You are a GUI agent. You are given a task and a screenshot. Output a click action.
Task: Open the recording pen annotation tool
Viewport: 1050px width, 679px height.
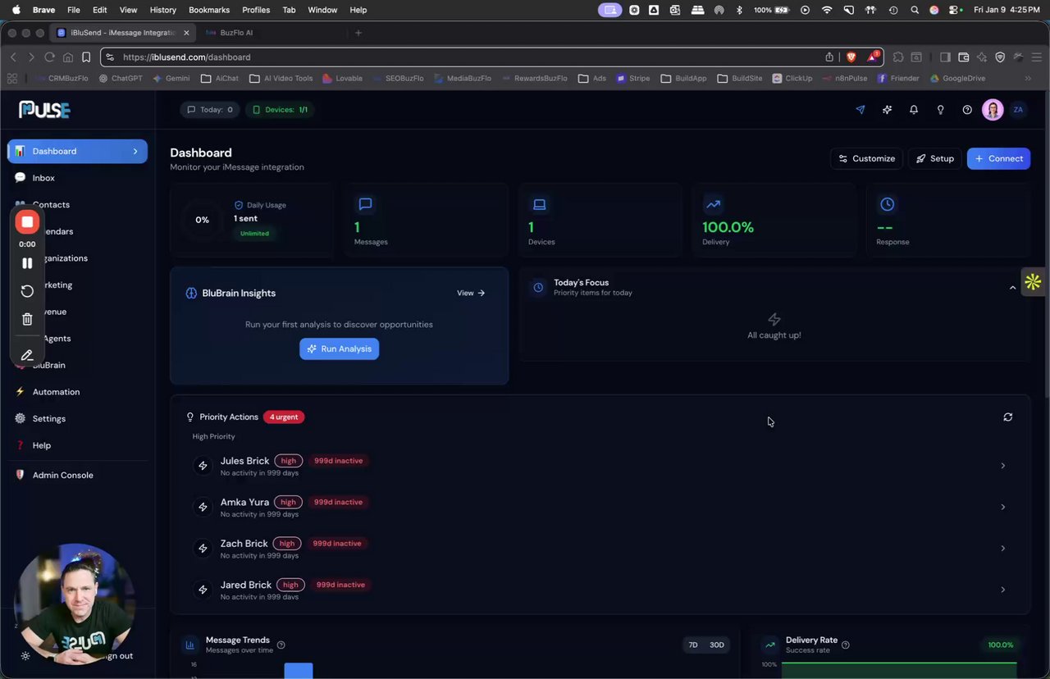tap(27, 355)
